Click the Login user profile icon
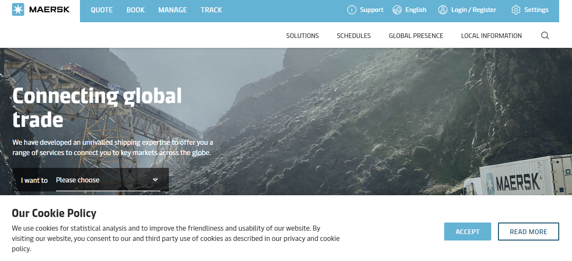The height and width of the screenshot is (261, 572). (443, 10)
